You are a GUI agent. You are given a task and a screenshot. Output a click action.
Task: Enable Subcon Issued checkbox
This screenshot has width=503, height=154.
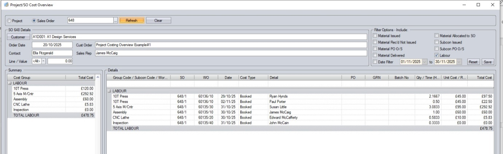click(x=436, y=42)
